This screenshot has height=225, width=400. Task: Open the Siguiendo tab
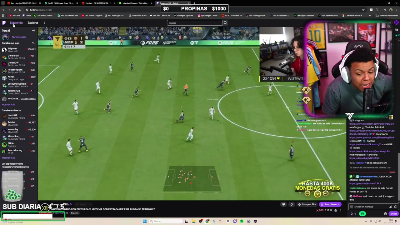pyautogui.click(x=16, y=23)
